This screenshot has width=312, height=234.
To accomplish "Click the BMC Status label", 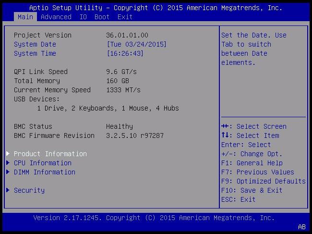I will click(33, 126).
